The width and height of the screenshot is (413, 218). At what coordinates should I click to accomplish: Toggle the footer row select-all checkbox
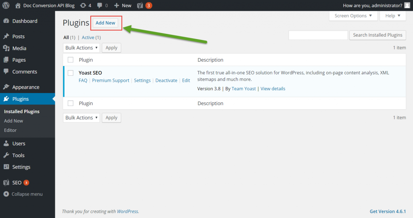71,103
